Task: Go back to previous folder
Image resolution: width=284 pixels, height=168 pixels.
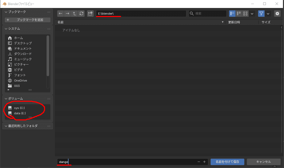Action: [61, 14]
